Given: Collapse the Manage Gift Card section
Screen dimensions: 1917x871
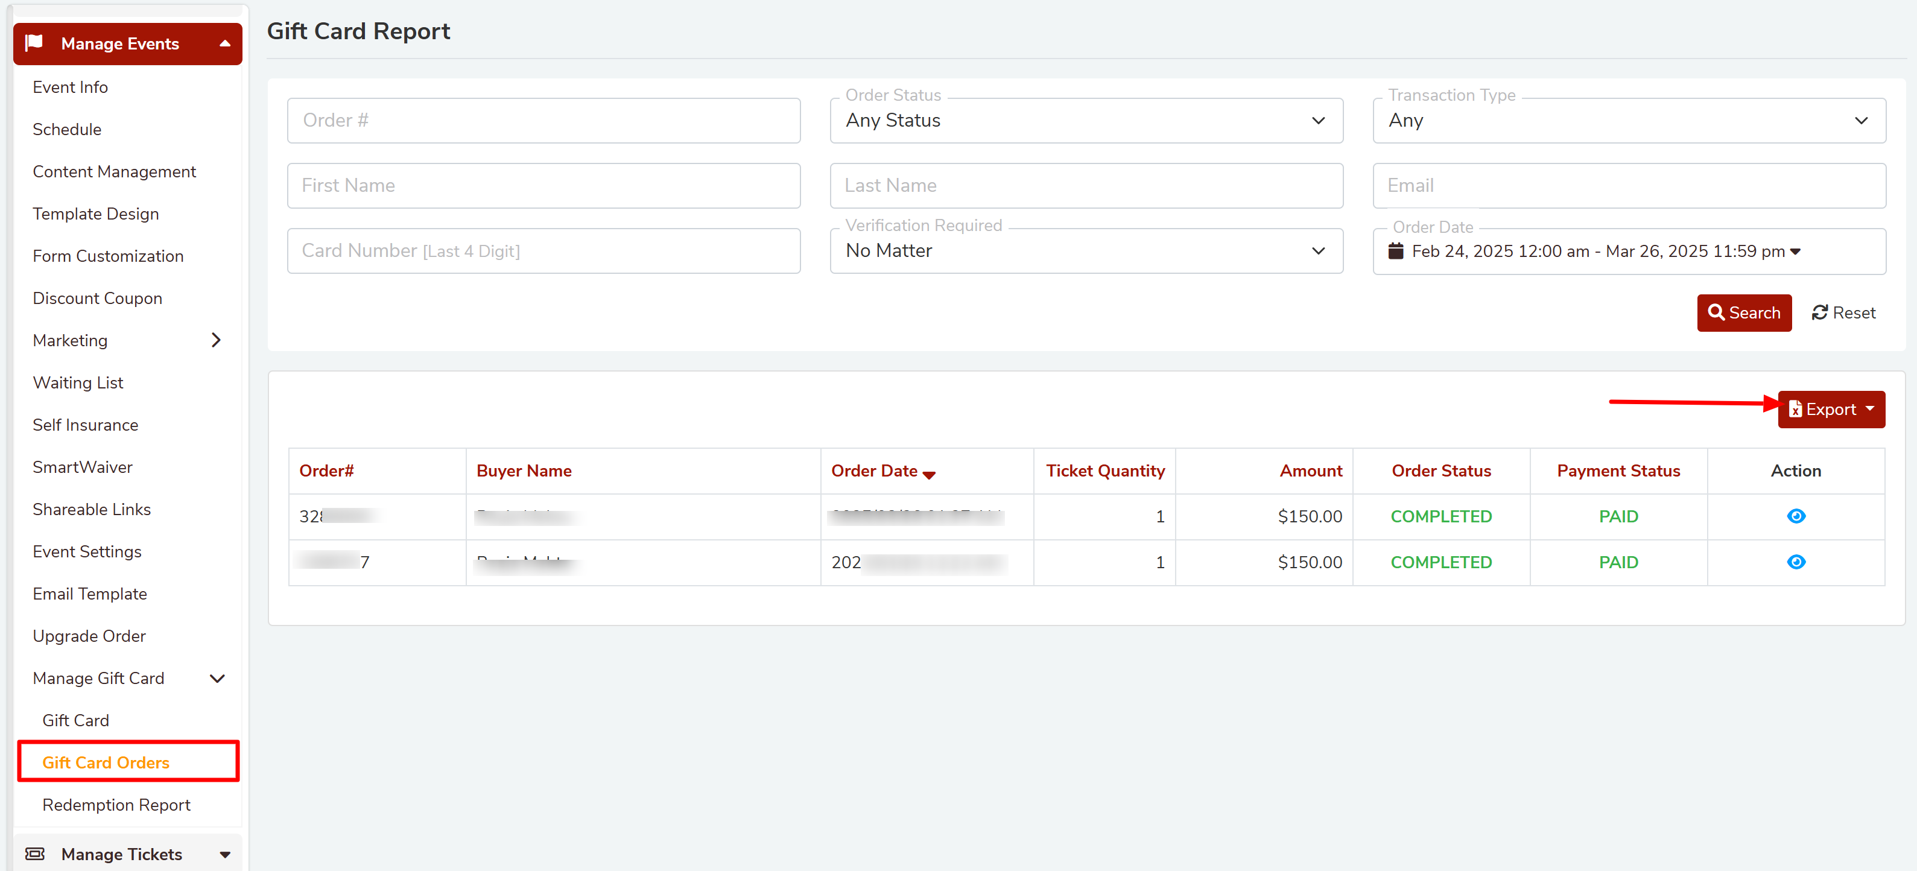Looking at the screenshot, I should [217, 678].
